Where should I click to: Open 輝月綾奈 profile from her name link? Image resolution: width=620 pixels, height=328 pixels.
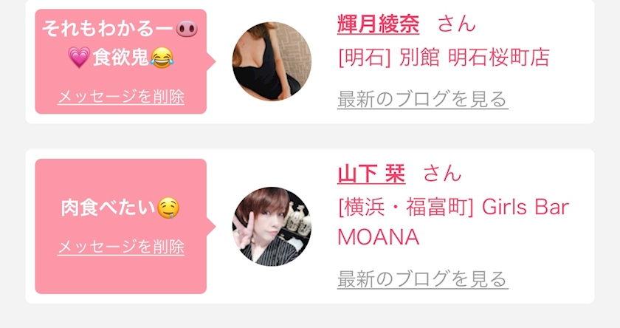pyautogui.click(x=378, y=24)
